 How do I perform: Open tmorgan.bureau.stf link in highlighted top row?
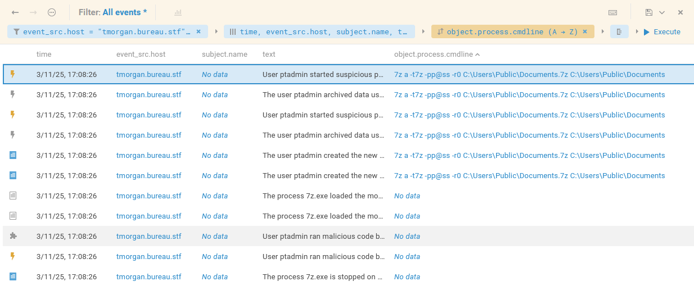pos(149,74)
